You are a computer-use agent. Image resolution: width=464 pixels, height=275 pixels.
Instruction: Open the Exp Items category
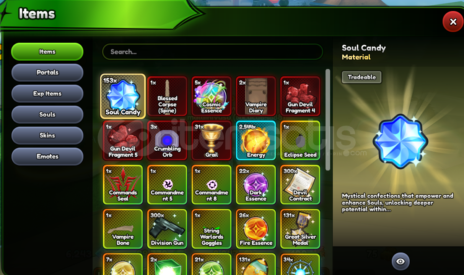click(47, 93)
